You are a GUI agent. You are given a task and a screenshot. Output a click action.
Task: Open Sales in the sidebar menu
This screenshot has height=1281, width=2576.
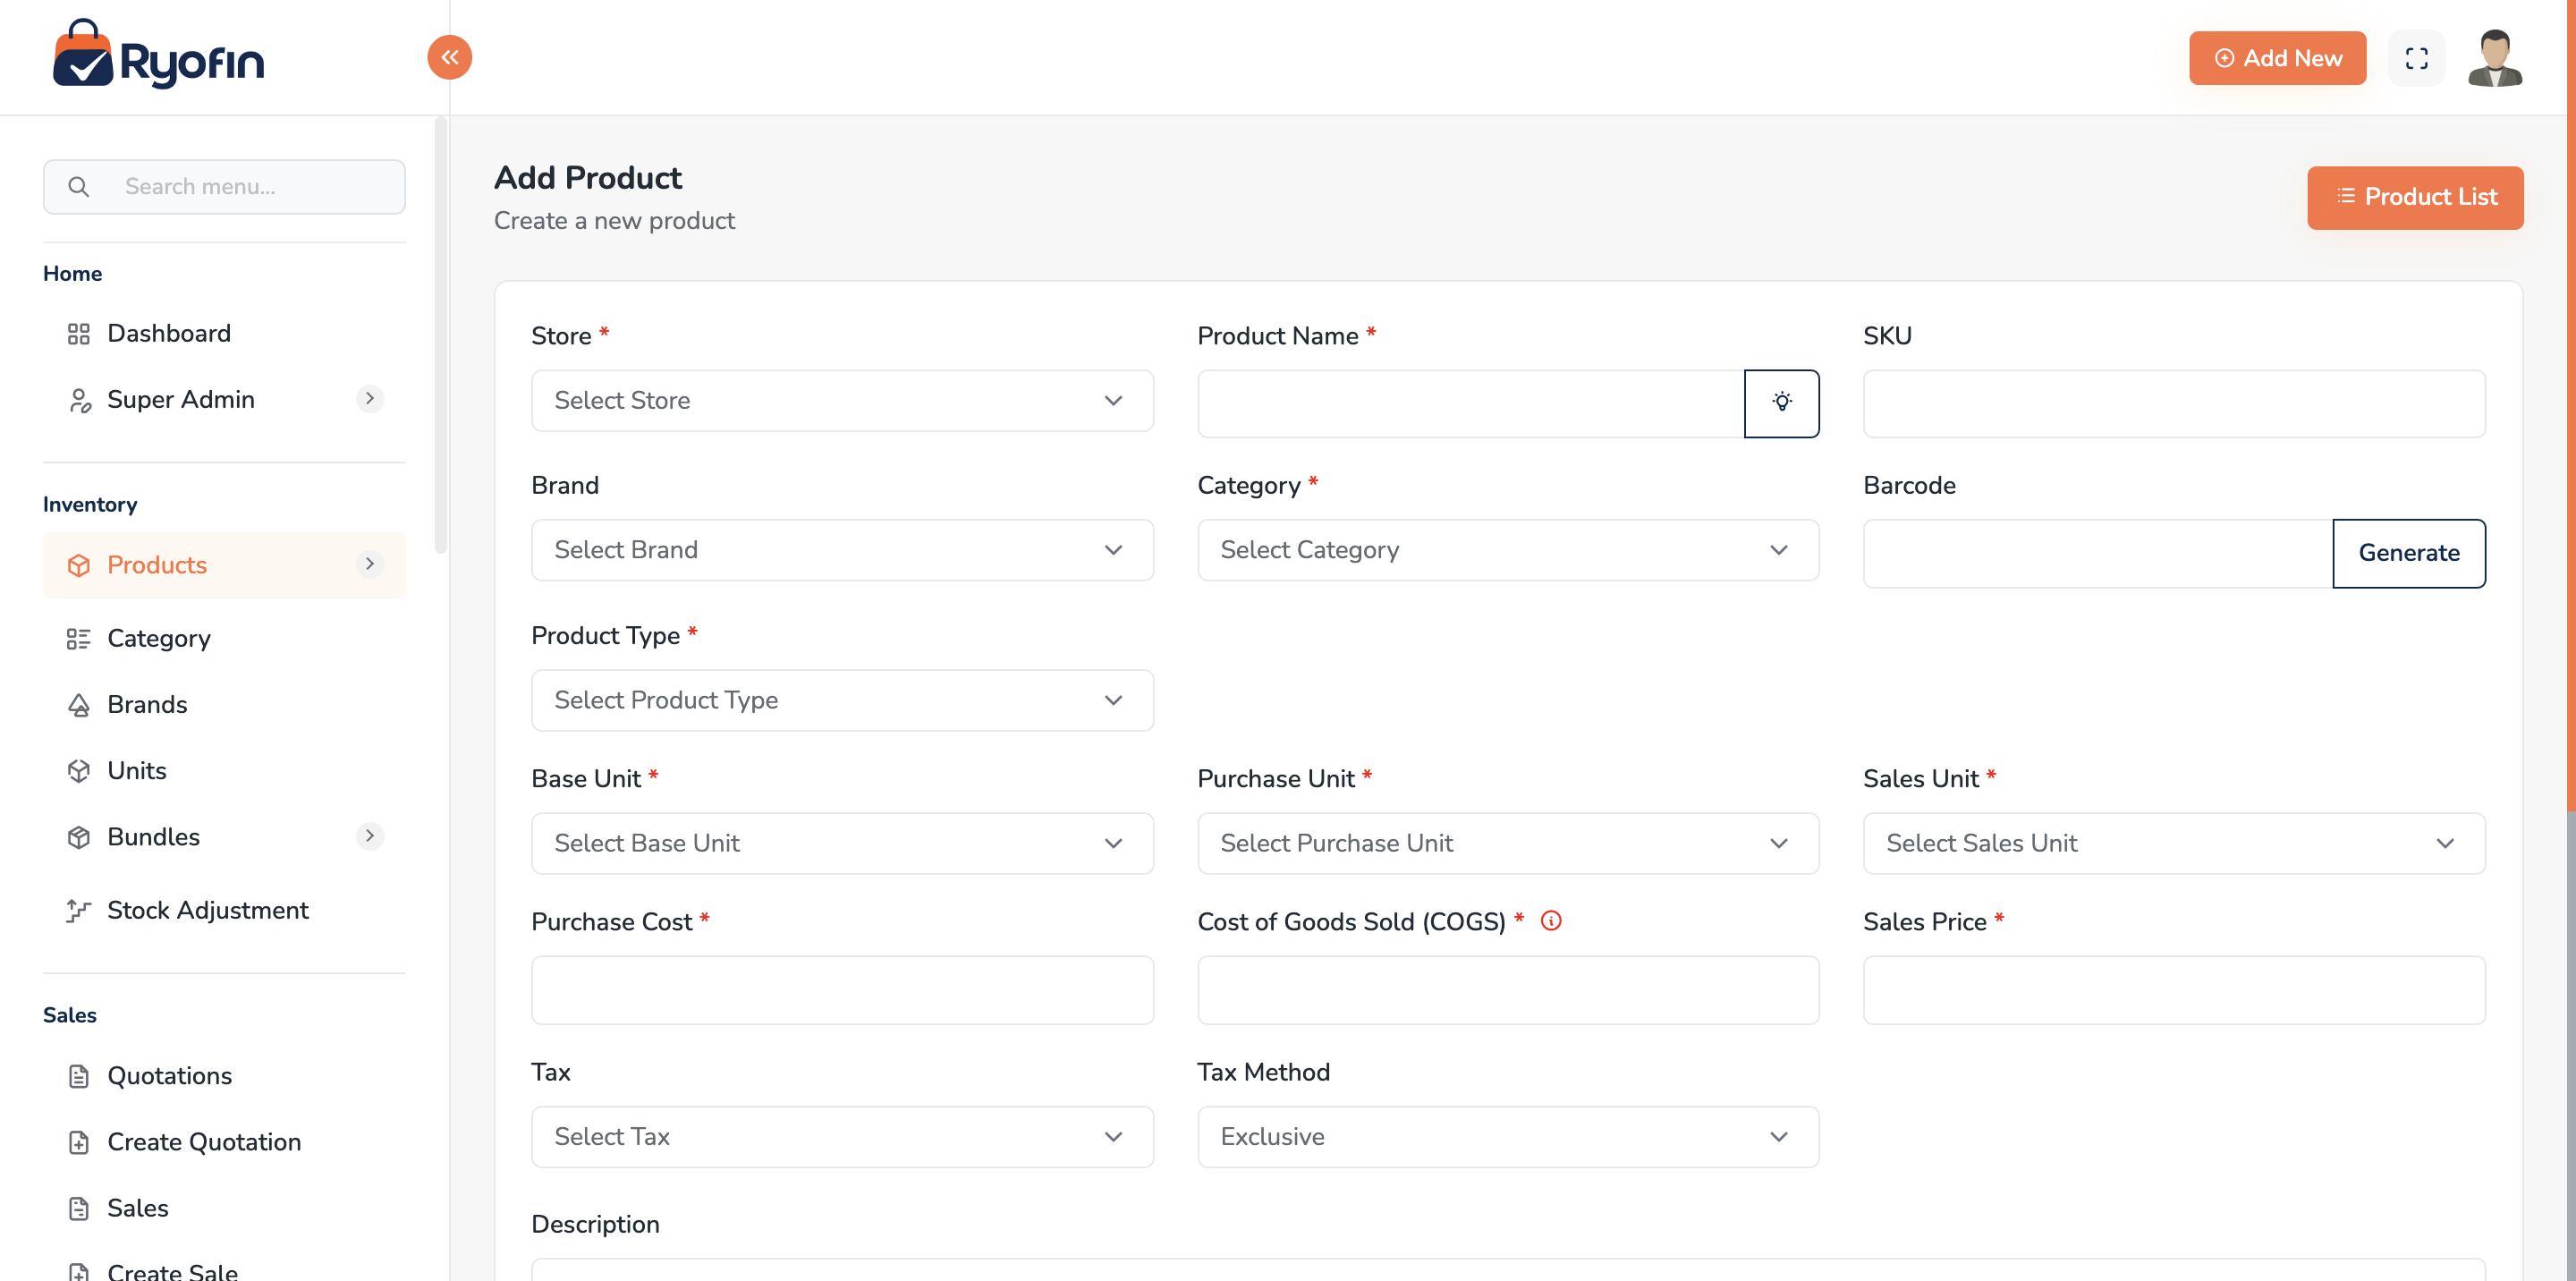[224, 1208]
